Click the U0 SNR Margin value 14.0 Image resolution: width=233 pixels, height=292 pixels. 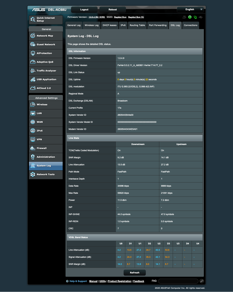120,264
